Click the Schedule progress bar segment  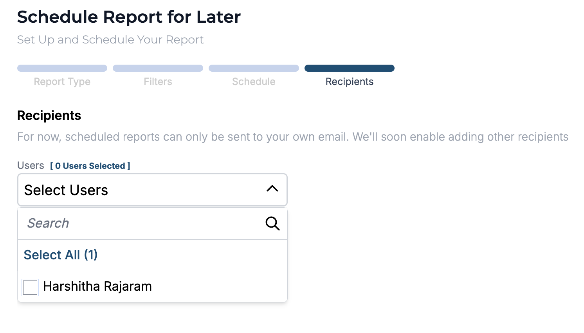click(x=254, y=68)
